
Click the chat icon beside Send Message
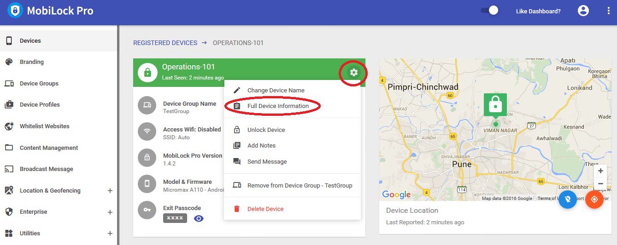[237, 161]
